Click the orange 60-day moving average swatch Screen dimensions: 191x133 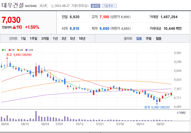(18, 50)
